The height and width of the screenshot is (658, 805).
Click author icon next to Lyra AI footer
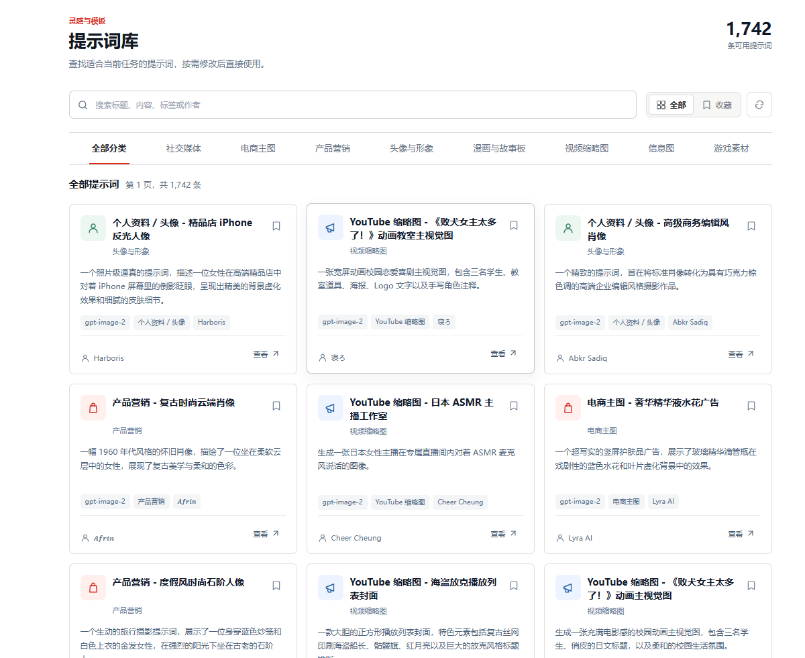tap(560, 538)
